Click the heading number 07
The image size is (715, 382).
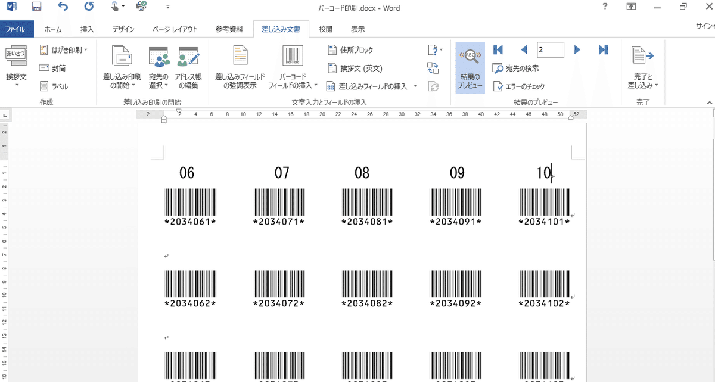282,173
